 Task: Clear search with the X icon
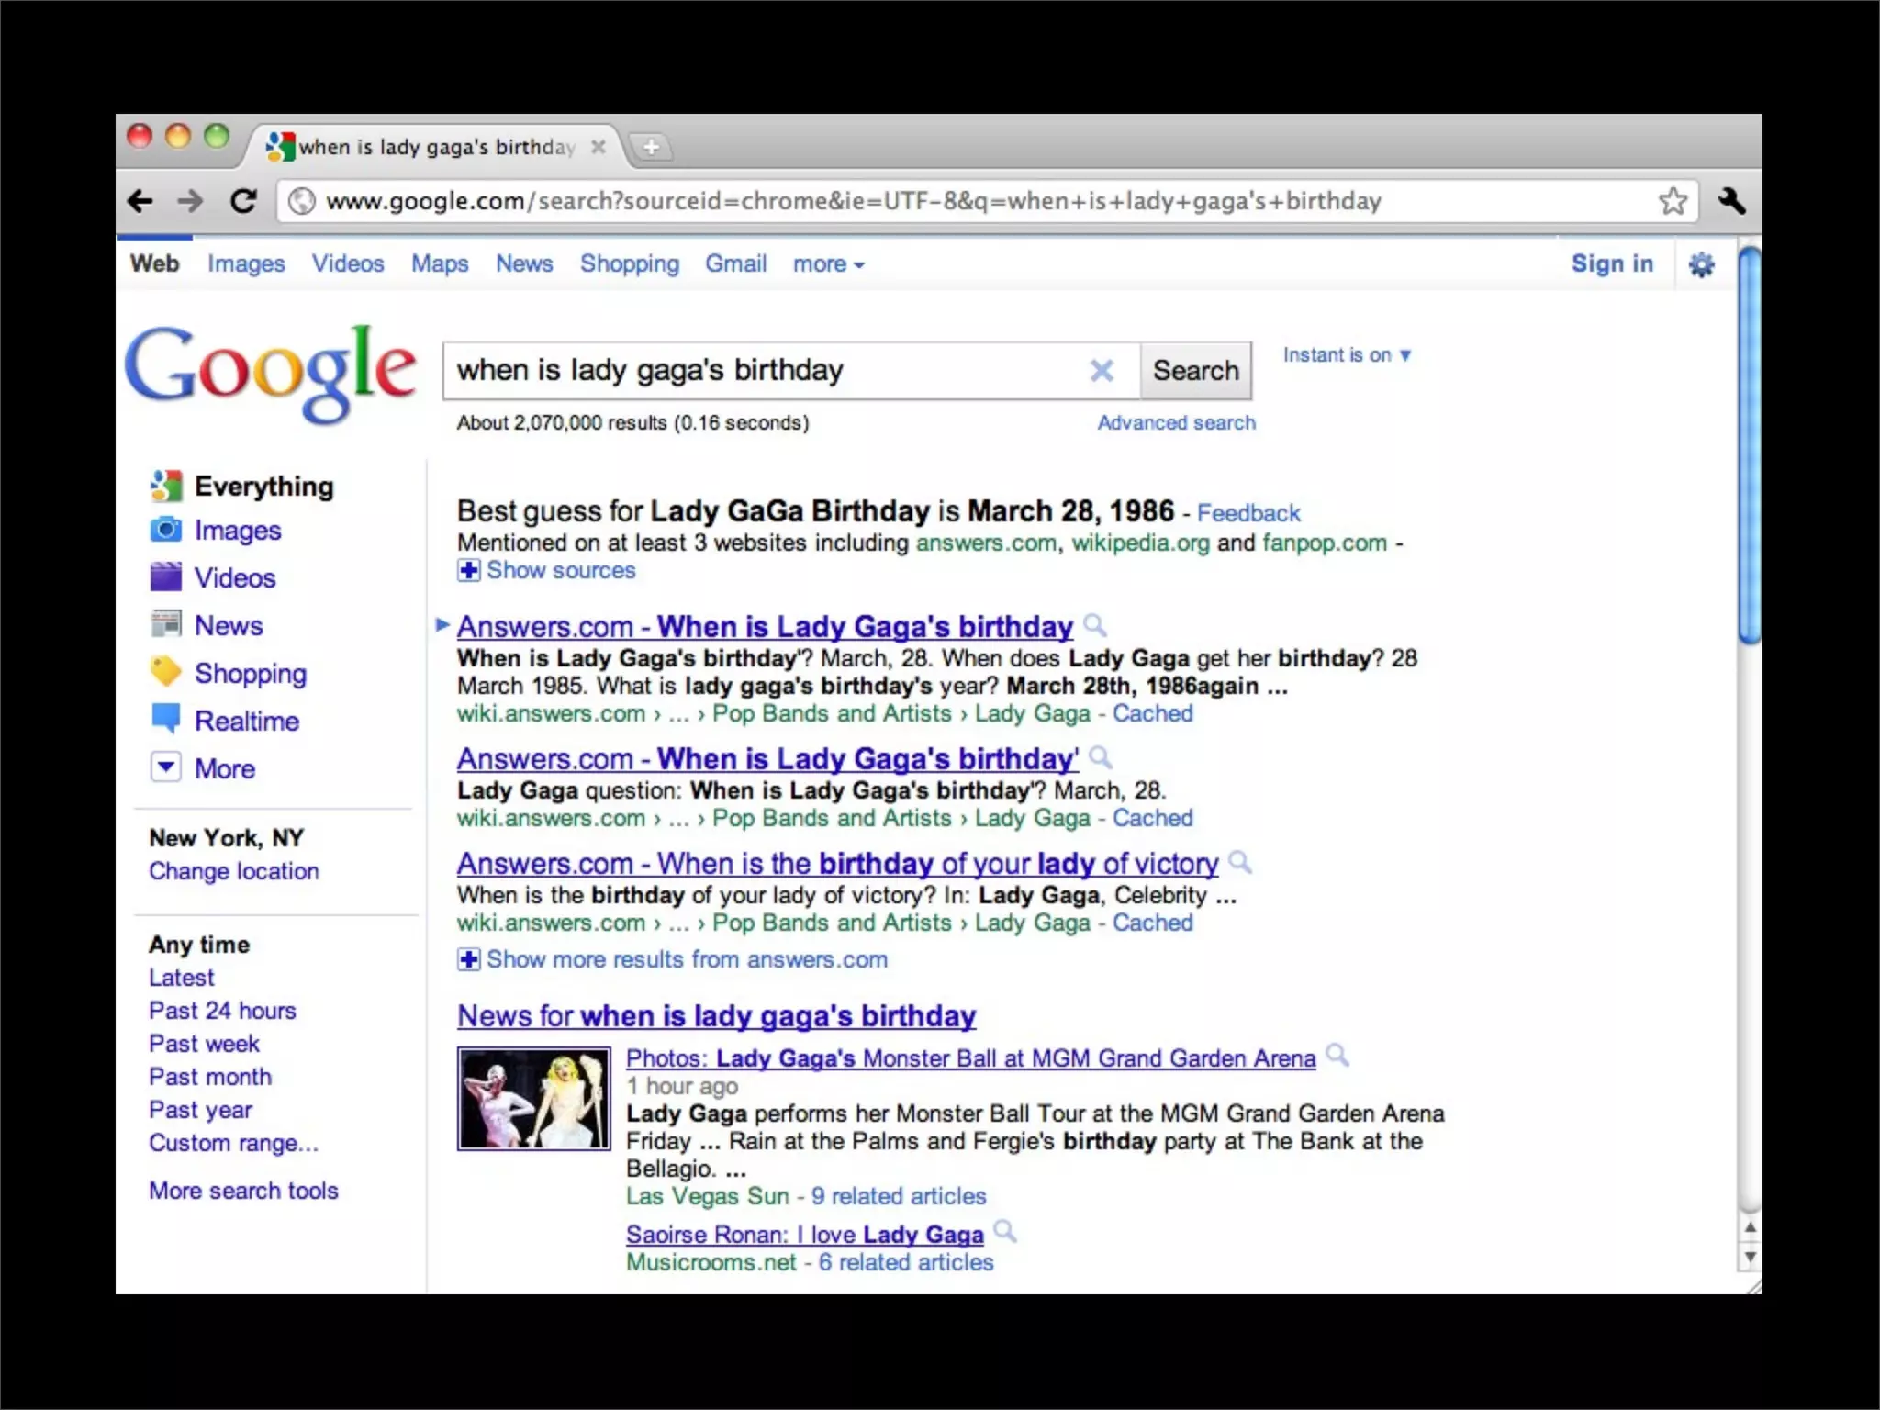[1102, 371]
